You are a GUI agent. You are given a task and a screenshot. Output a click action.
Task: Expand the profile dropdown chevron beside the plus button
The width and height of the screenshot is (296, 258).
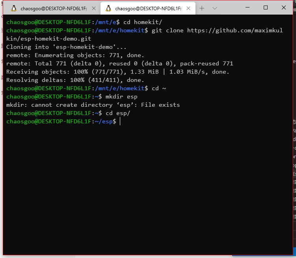pyautogui.click(x=215, y=8)
